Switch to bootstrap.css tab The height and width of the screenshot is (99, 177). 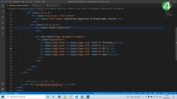click(53, 5)
